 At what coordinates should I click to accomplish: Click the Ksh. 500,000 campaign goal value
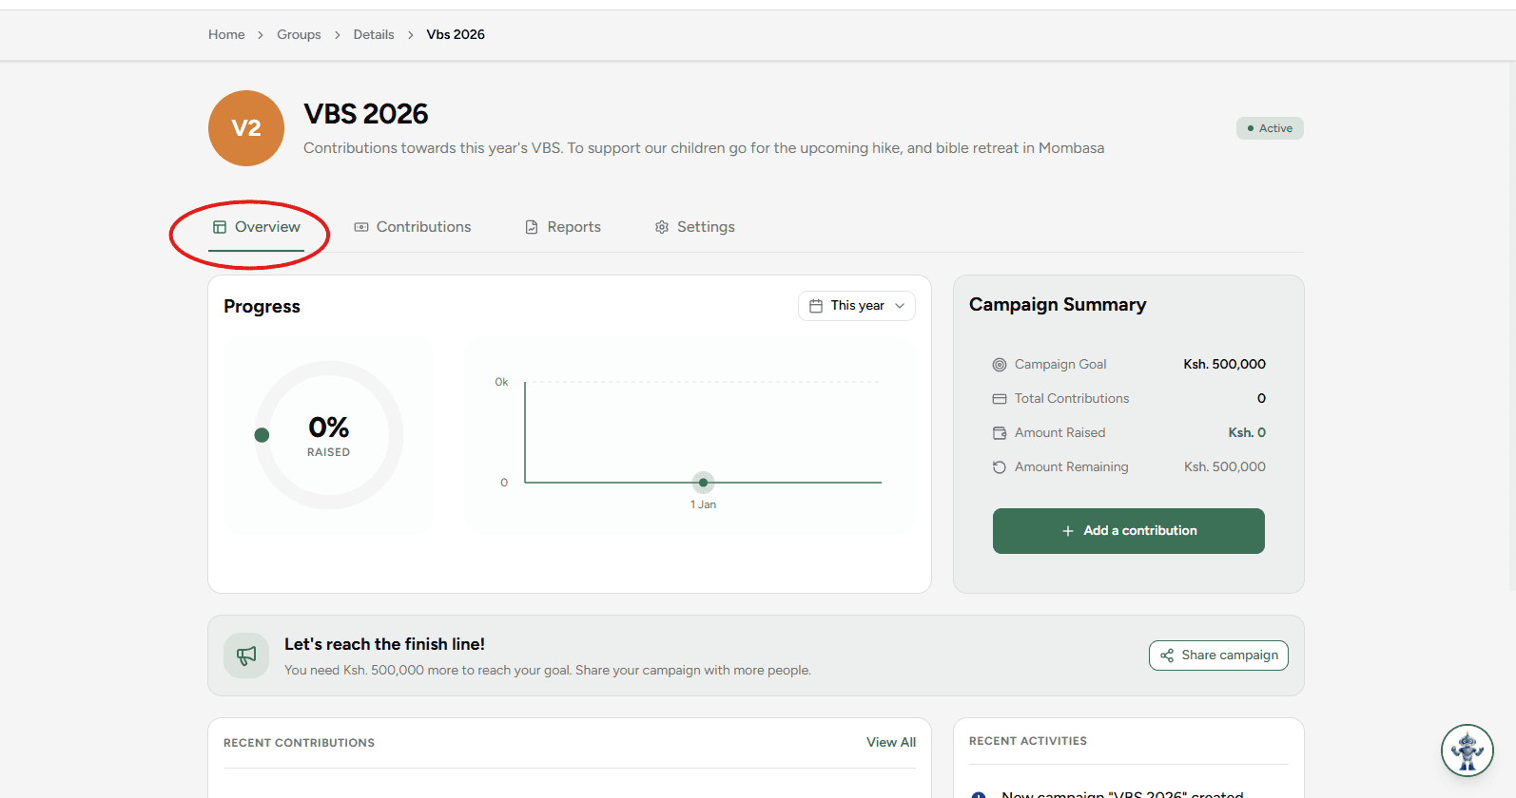1224,365
